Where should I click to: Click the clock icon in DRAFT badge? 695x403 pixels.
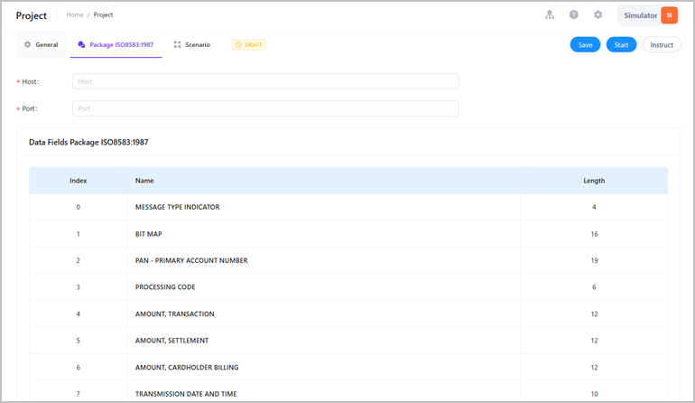coord(238,44)
